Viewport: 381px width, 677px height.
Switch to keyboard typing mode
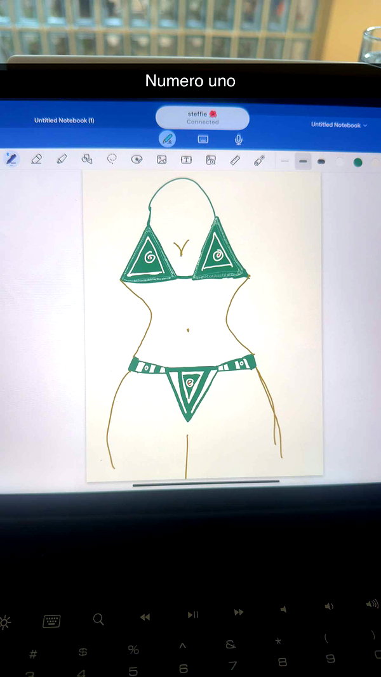tap(203, 139)
